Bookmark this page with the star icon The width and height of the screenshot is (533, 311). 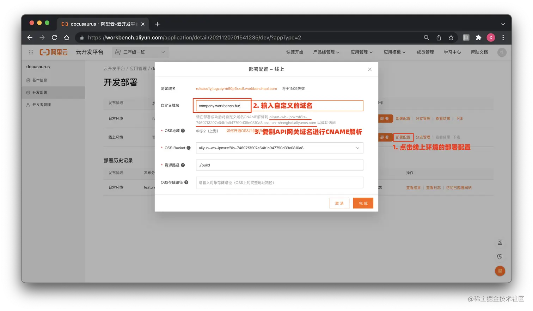click(x=451, y=37)
